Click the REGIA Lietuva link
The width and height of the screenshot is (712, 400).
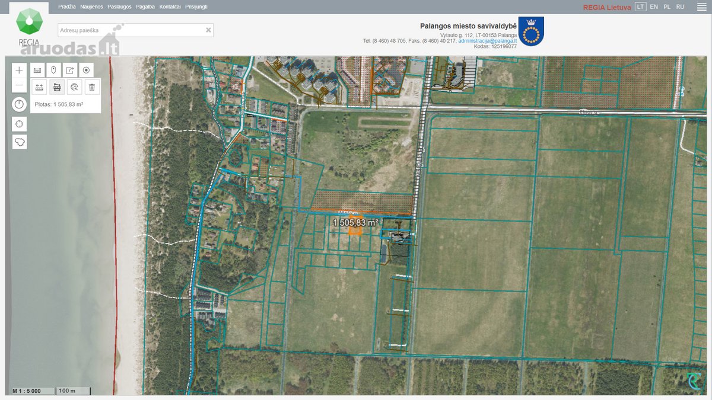click(607, 7)
